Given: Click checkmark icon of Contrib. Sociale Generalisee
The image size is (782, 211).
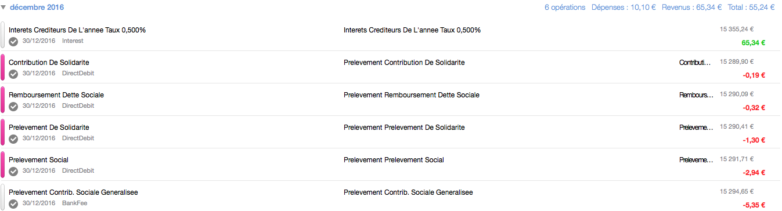Looking at the screenshot, I should point(13,204).
